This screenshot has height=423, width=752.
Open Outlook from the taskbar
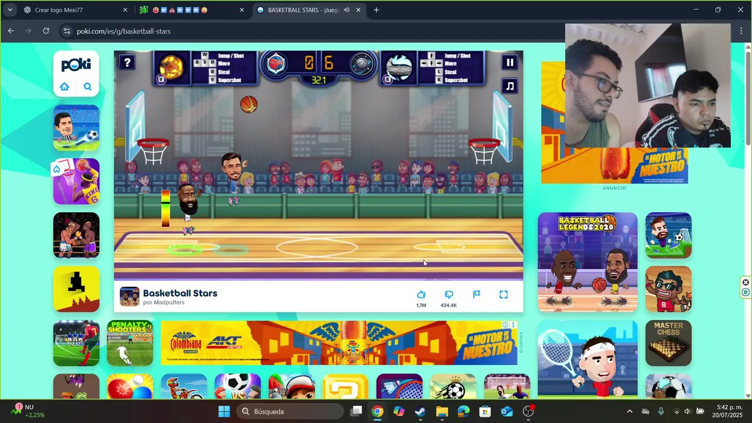click(x=506, y=411)
